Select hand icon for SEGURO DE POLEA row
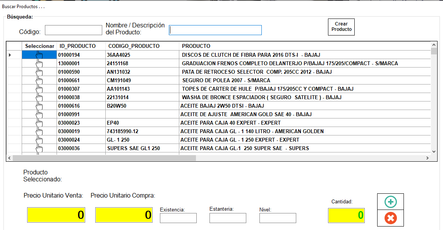This screenshot has width=443, height=230. click(x=39, y=81)
